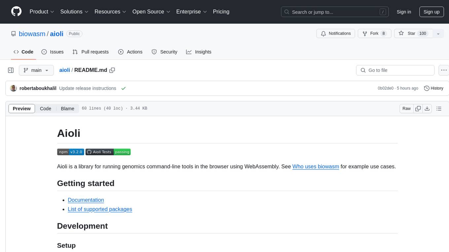This screenshot has height=252, width=449.
Task: Open the main branch selector
Action: coord(36,70)
